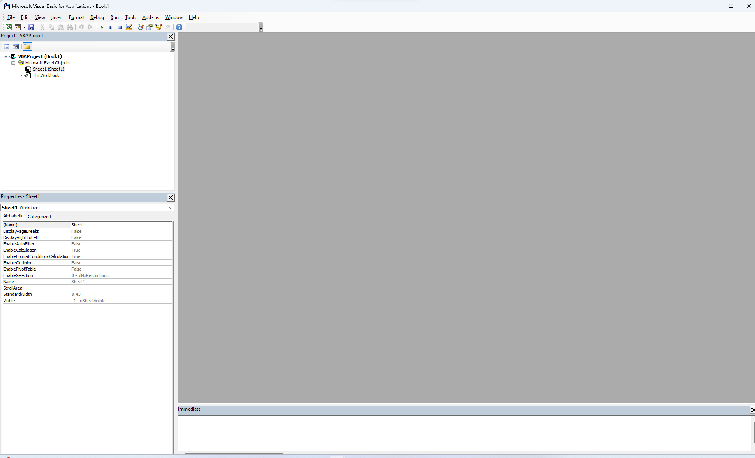
Task: Toggle Design Mode icon in toolbar
Action: (x=129, y=27)
